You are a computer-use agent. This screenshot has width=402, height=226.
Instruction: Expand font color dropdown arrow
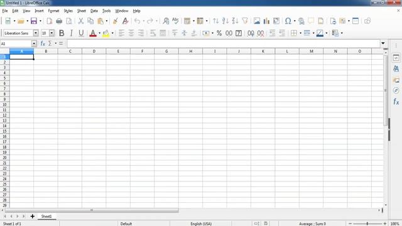[99, 33]
